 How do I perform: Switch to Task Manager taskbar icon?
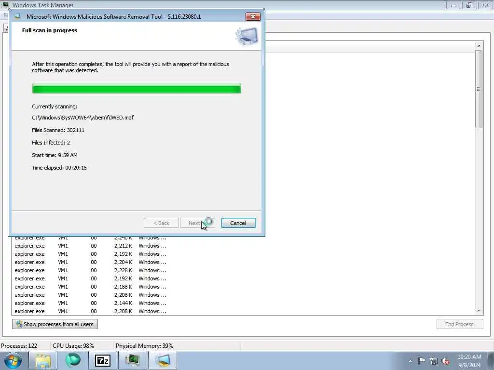click(133, 360)
